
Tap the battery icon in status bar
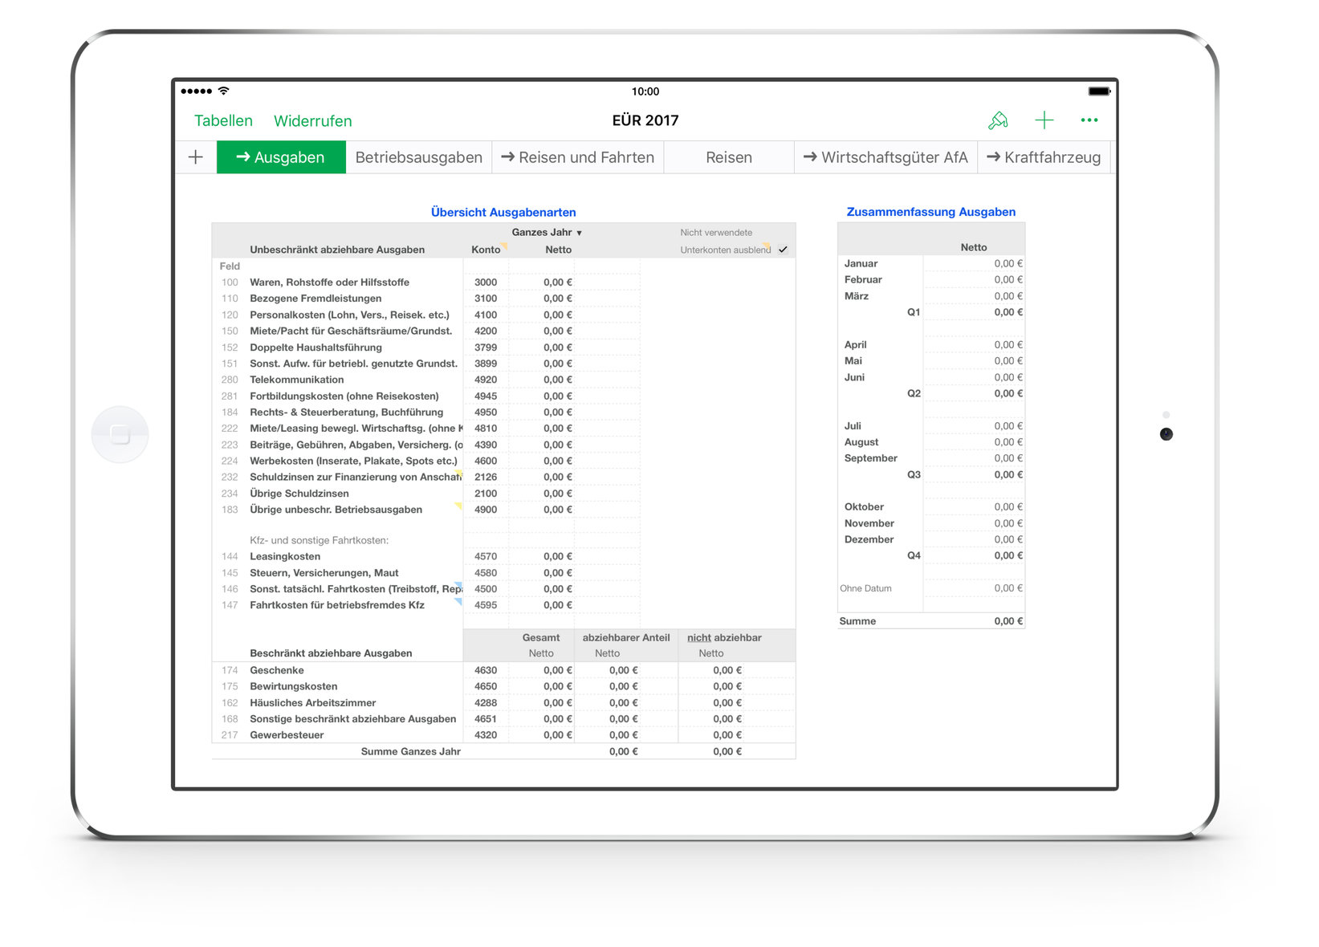1099,91
